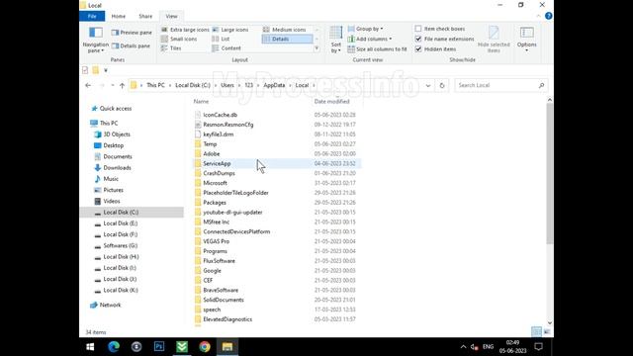Switch to the Home tab
The width and height of the screenshot is (633, 356).
click(x=119, y=16)
